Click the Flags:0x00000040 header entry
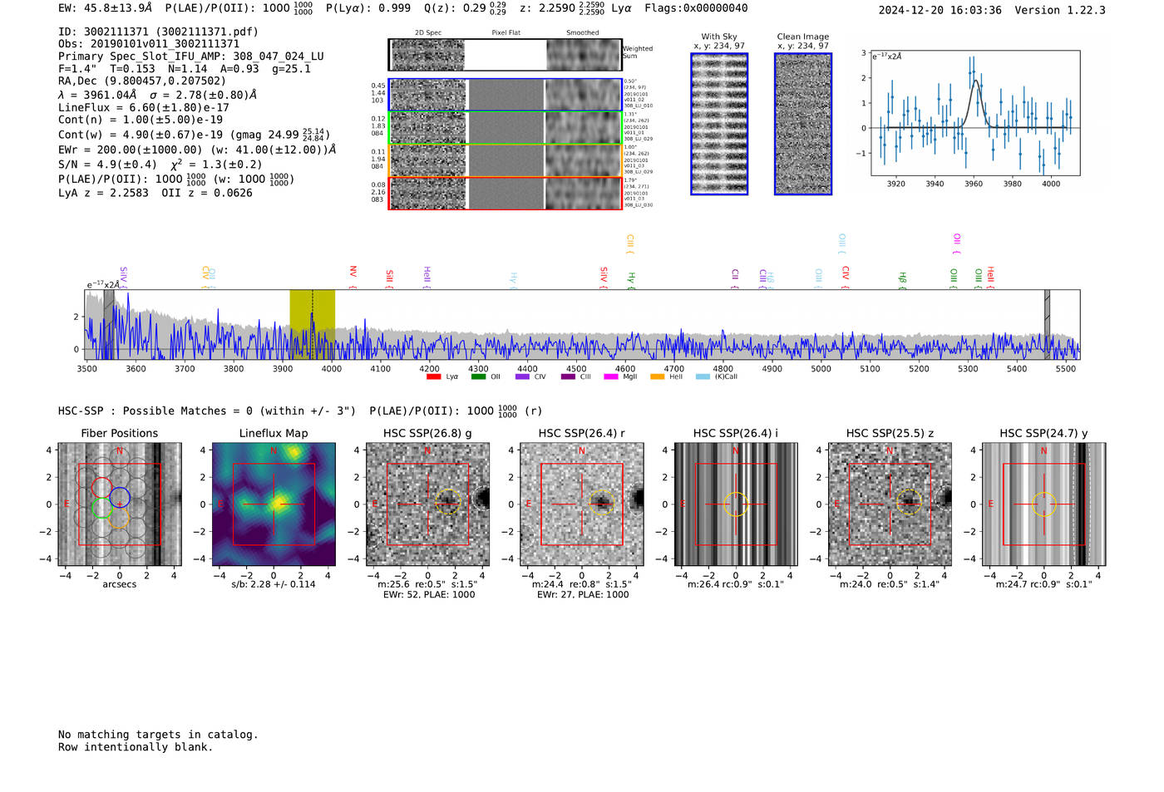Viewport: 1164px width, 792px height. (x=696, y=8)
